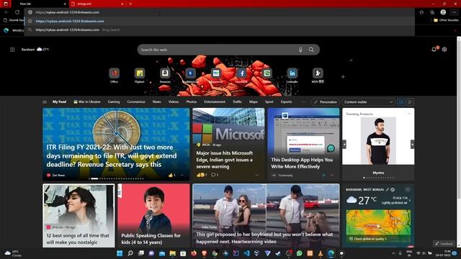Add a new quick link site
The height and width of the screenshot is (259, 461).
[x=343, y=77]
